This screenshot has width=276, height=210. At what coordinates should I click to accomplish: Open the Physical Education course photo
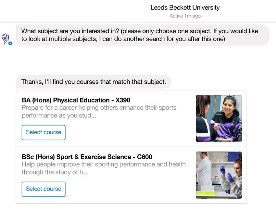tap(219, 118)
